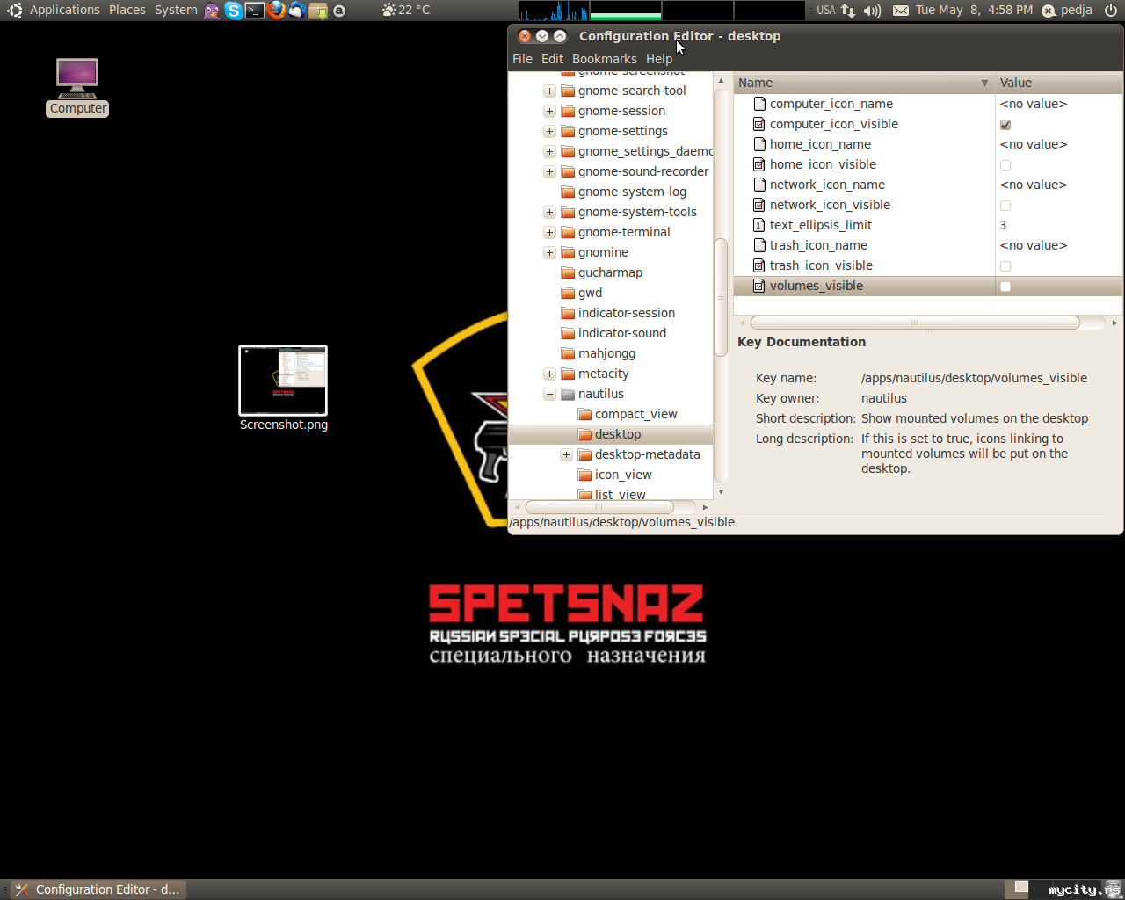1125x900 pixels.
Task: Open the network connections indicator
Action: coord(848,11)
